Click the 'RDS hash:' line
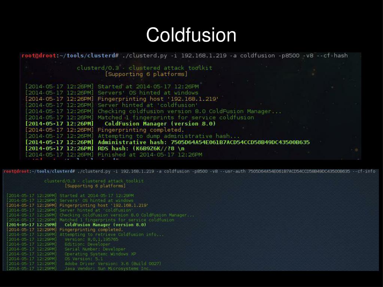 click(x=141, y=149)
